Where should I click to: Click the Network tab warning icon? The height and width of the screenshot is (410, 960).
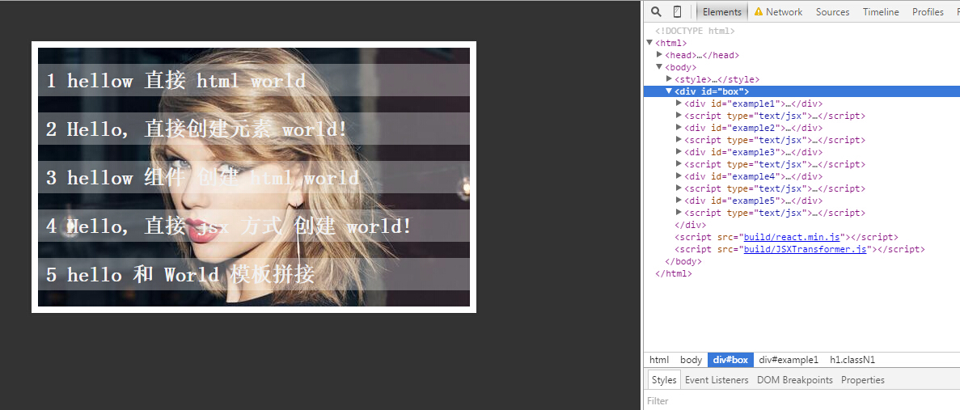point(759,12)
